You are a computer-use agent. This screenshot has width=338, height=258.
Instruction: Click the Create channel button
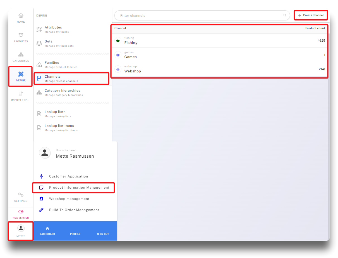click(311, 15)
